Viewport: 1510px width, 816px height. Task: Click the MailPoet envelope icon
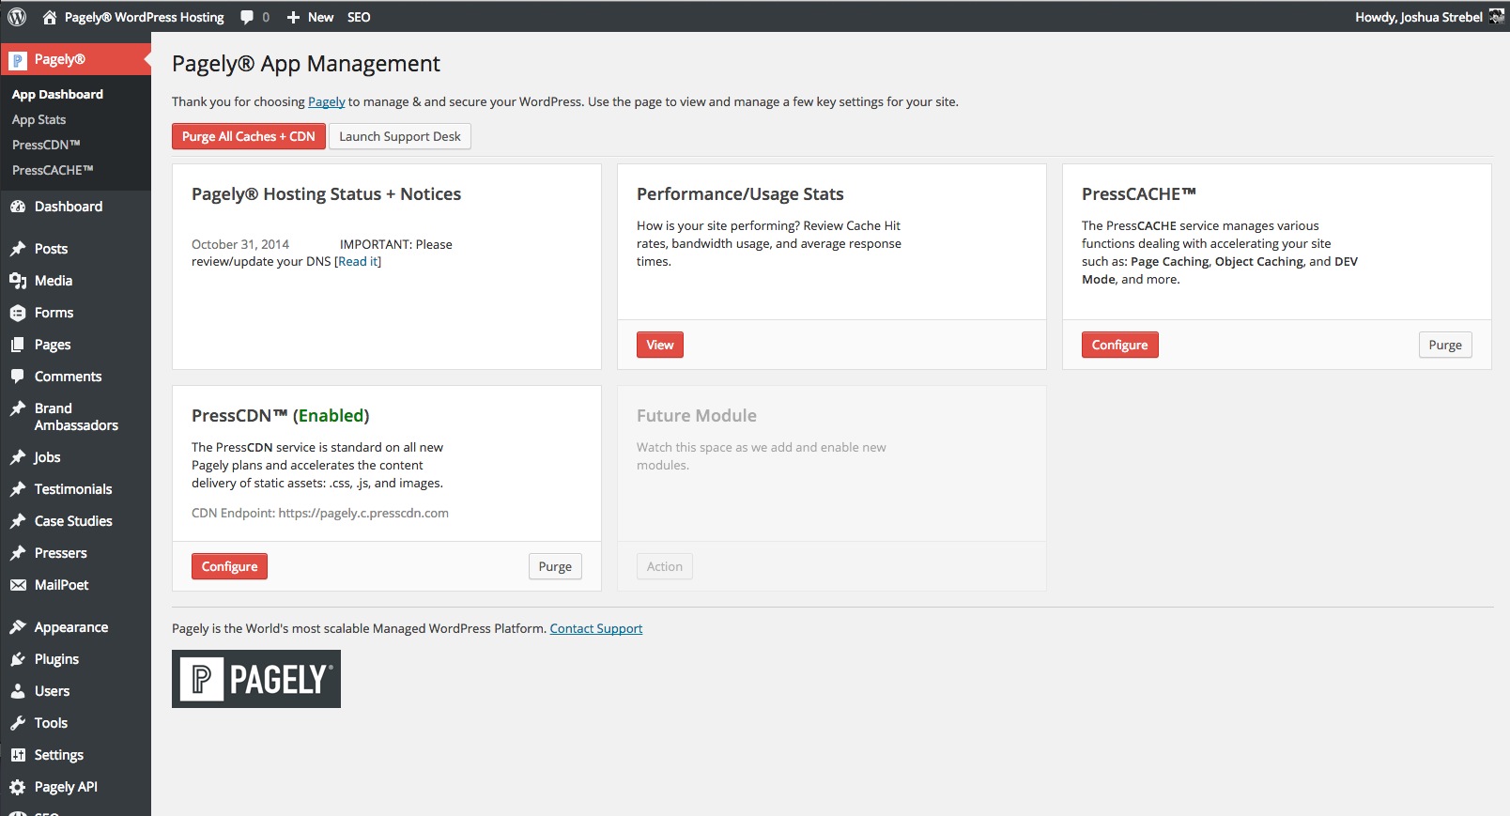click(18, 585)
